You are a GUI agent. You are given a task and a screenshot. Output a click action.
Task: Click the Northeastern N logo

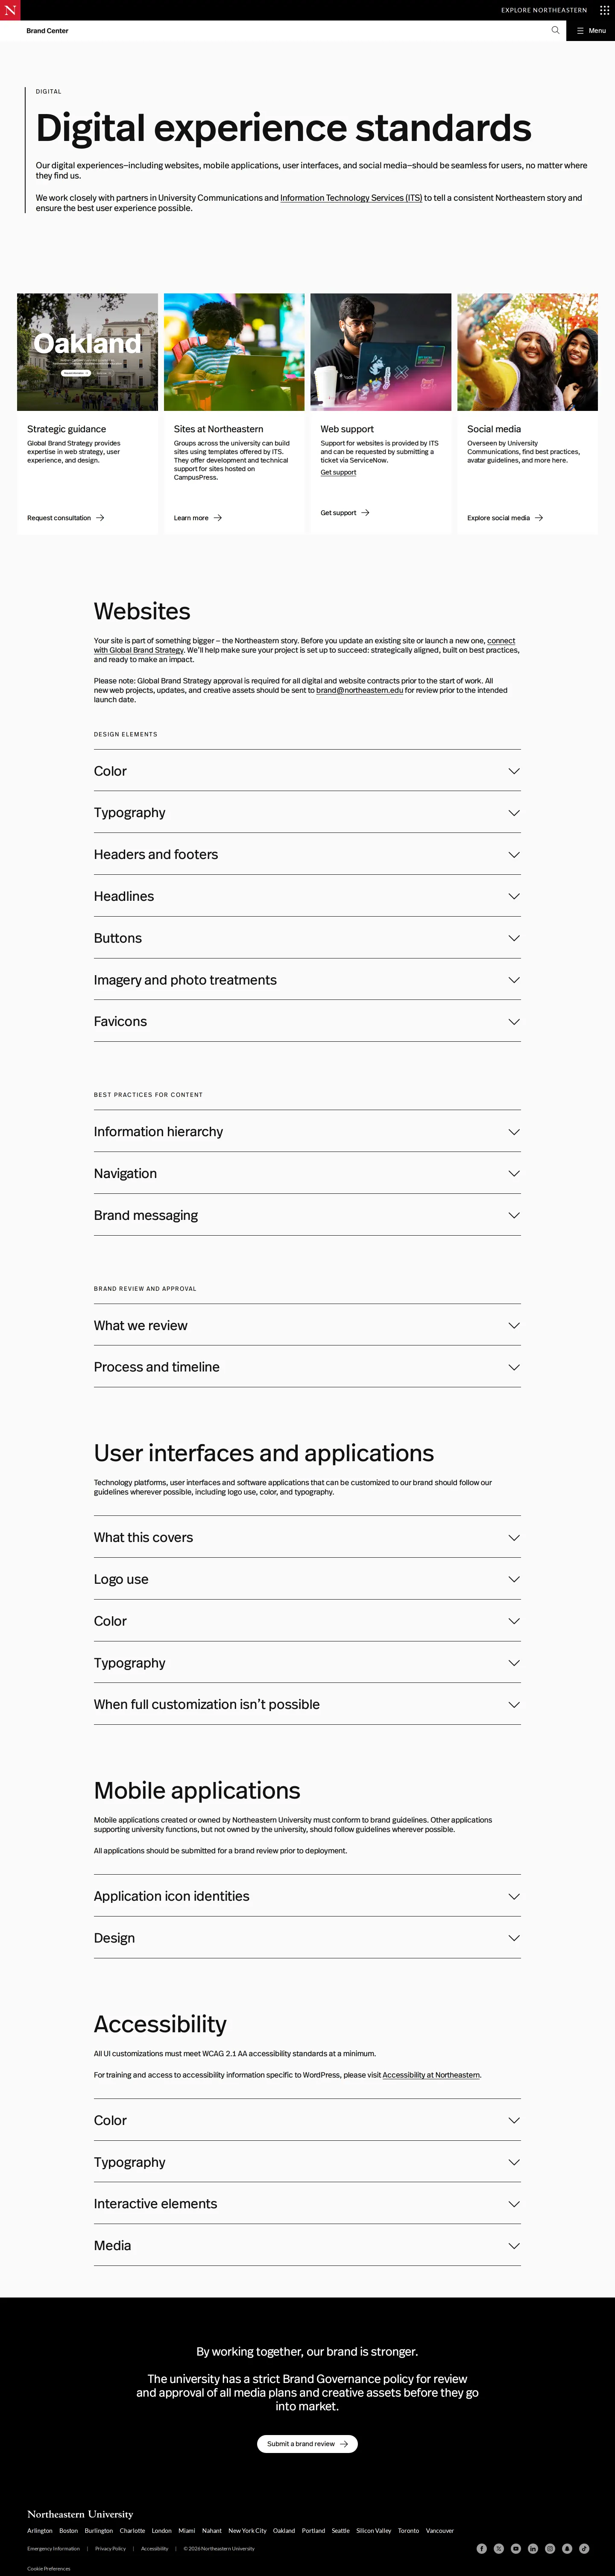click(10, 10)
